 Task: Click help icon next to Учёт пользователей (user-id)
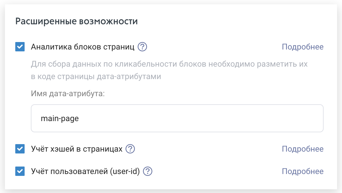click(x=148, y=171)
